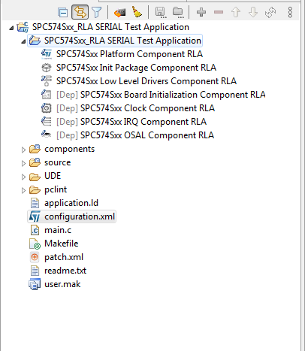Click the Platform Component ST logo icon
Viewport: 305px width, 351px height.
47,53
